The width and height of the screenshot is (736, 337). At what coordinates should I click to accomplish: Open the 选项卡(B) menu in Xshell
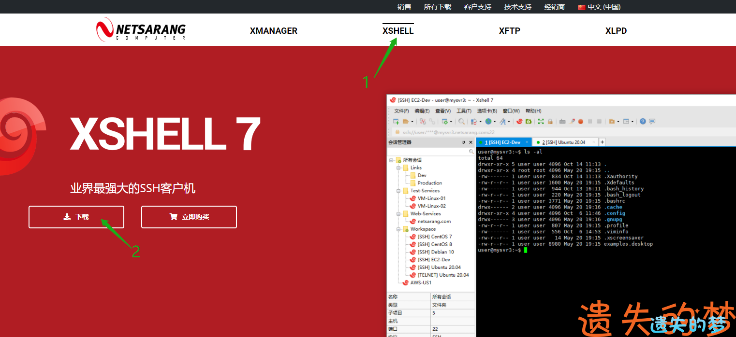[x=487, y=111]
